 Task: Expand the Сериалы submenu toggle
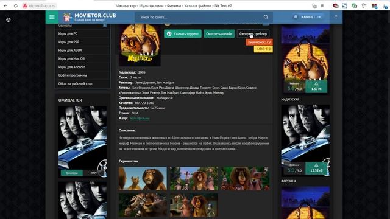pyautogui.click(x=105, y=25)
